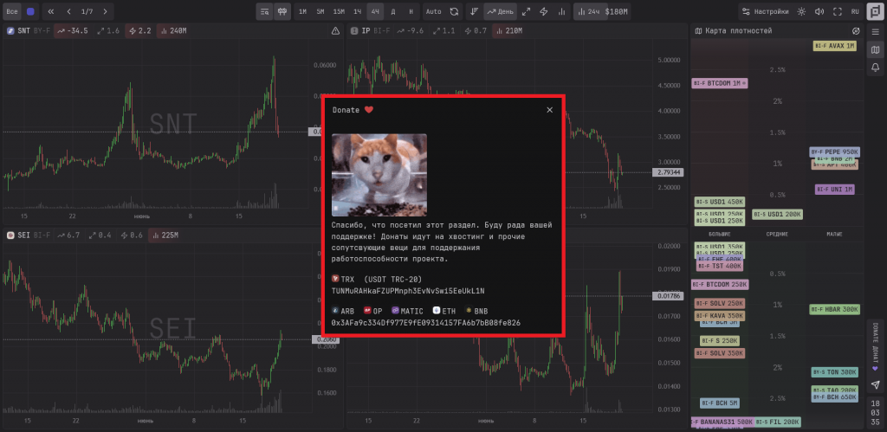Click the vertical Donate Донат button

[875, 347]
